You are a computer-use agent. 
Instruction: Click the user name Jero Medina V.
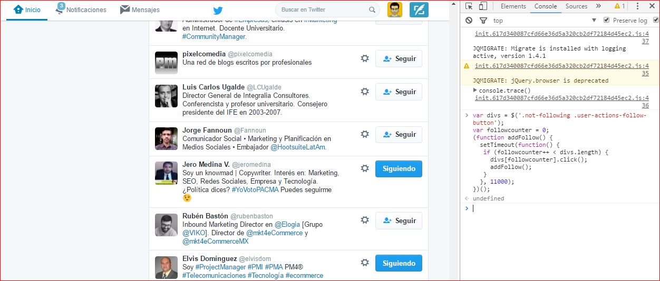(206, 164)
